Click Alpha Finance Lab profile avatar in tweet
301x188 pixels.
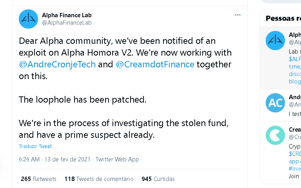pyautogui.click(x=28, y=19)
